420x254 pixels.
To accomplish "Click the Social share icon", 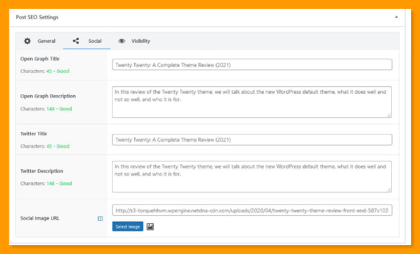I will coord(76,41).
